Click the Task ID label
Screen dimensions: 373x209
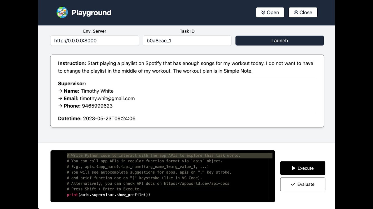click(187, 31)
